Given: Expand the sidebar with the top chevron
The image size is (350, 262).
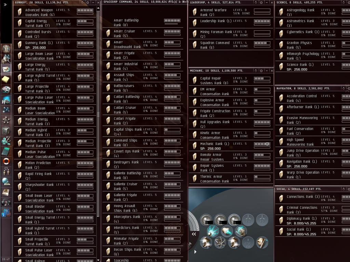Looking at the screenshot, I should pos(5,4).
